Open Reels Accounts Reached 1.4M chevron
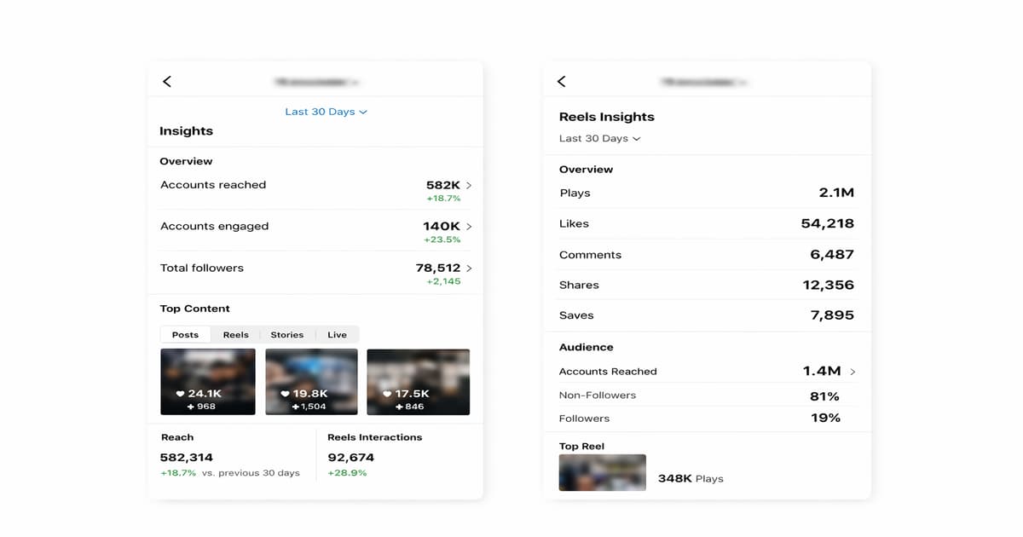1023x537 pixels. [852, 372]
